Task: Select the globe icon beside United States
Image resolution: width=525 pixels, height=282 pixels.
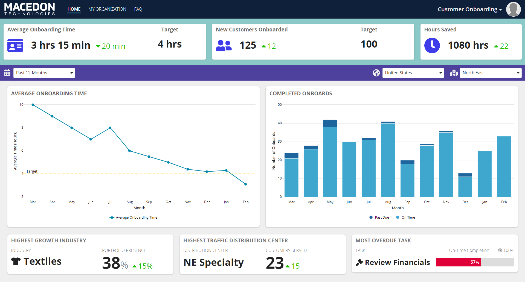Action: click(376, 73)
